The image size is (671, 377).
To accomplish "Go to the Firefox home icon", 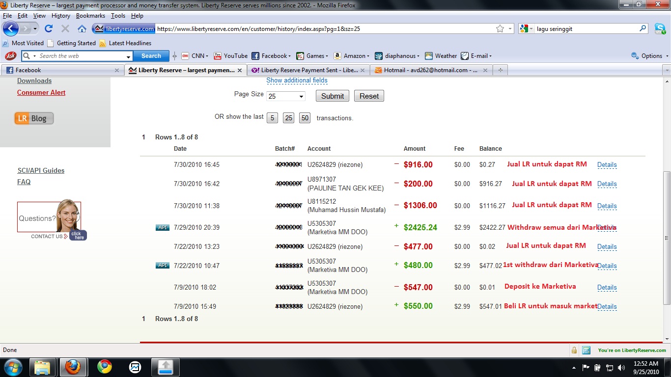I will [82, 28].
